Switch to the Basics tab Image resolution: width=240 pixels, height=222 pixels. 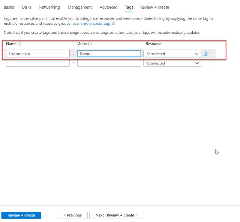tap(9, 7)
